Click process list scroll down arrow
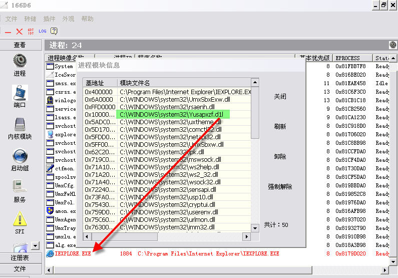 coord(393,262)
